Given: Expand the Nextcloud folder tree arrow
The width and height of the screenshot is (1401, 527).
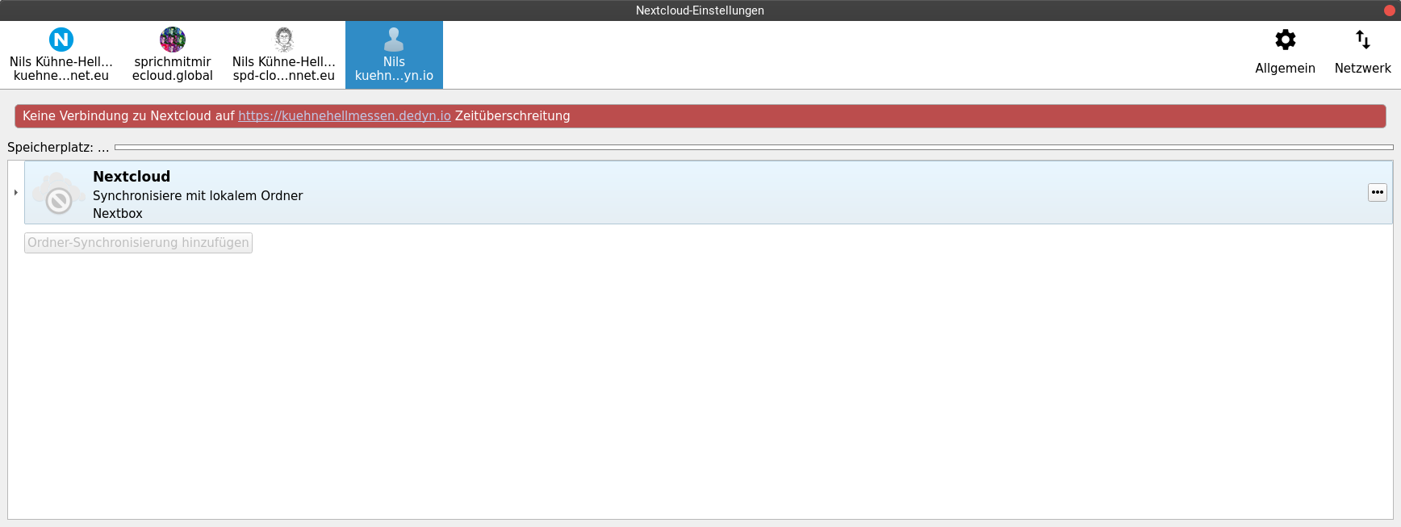Looking at the screenshot, I should (x=15, y=192).
